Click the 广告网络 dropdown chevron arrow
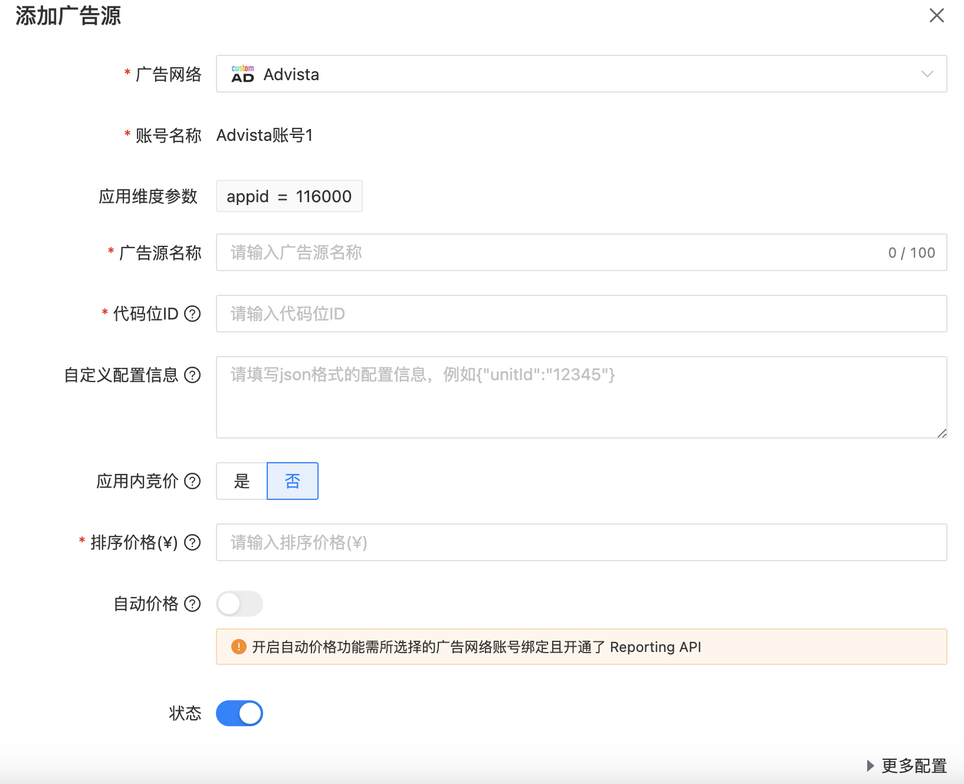 click(927, 74)
